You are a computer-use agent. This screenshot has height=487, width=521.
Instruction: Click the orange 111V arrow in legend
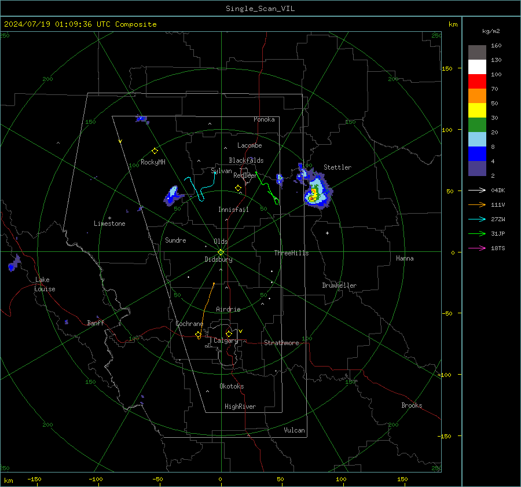coord(477,204)
